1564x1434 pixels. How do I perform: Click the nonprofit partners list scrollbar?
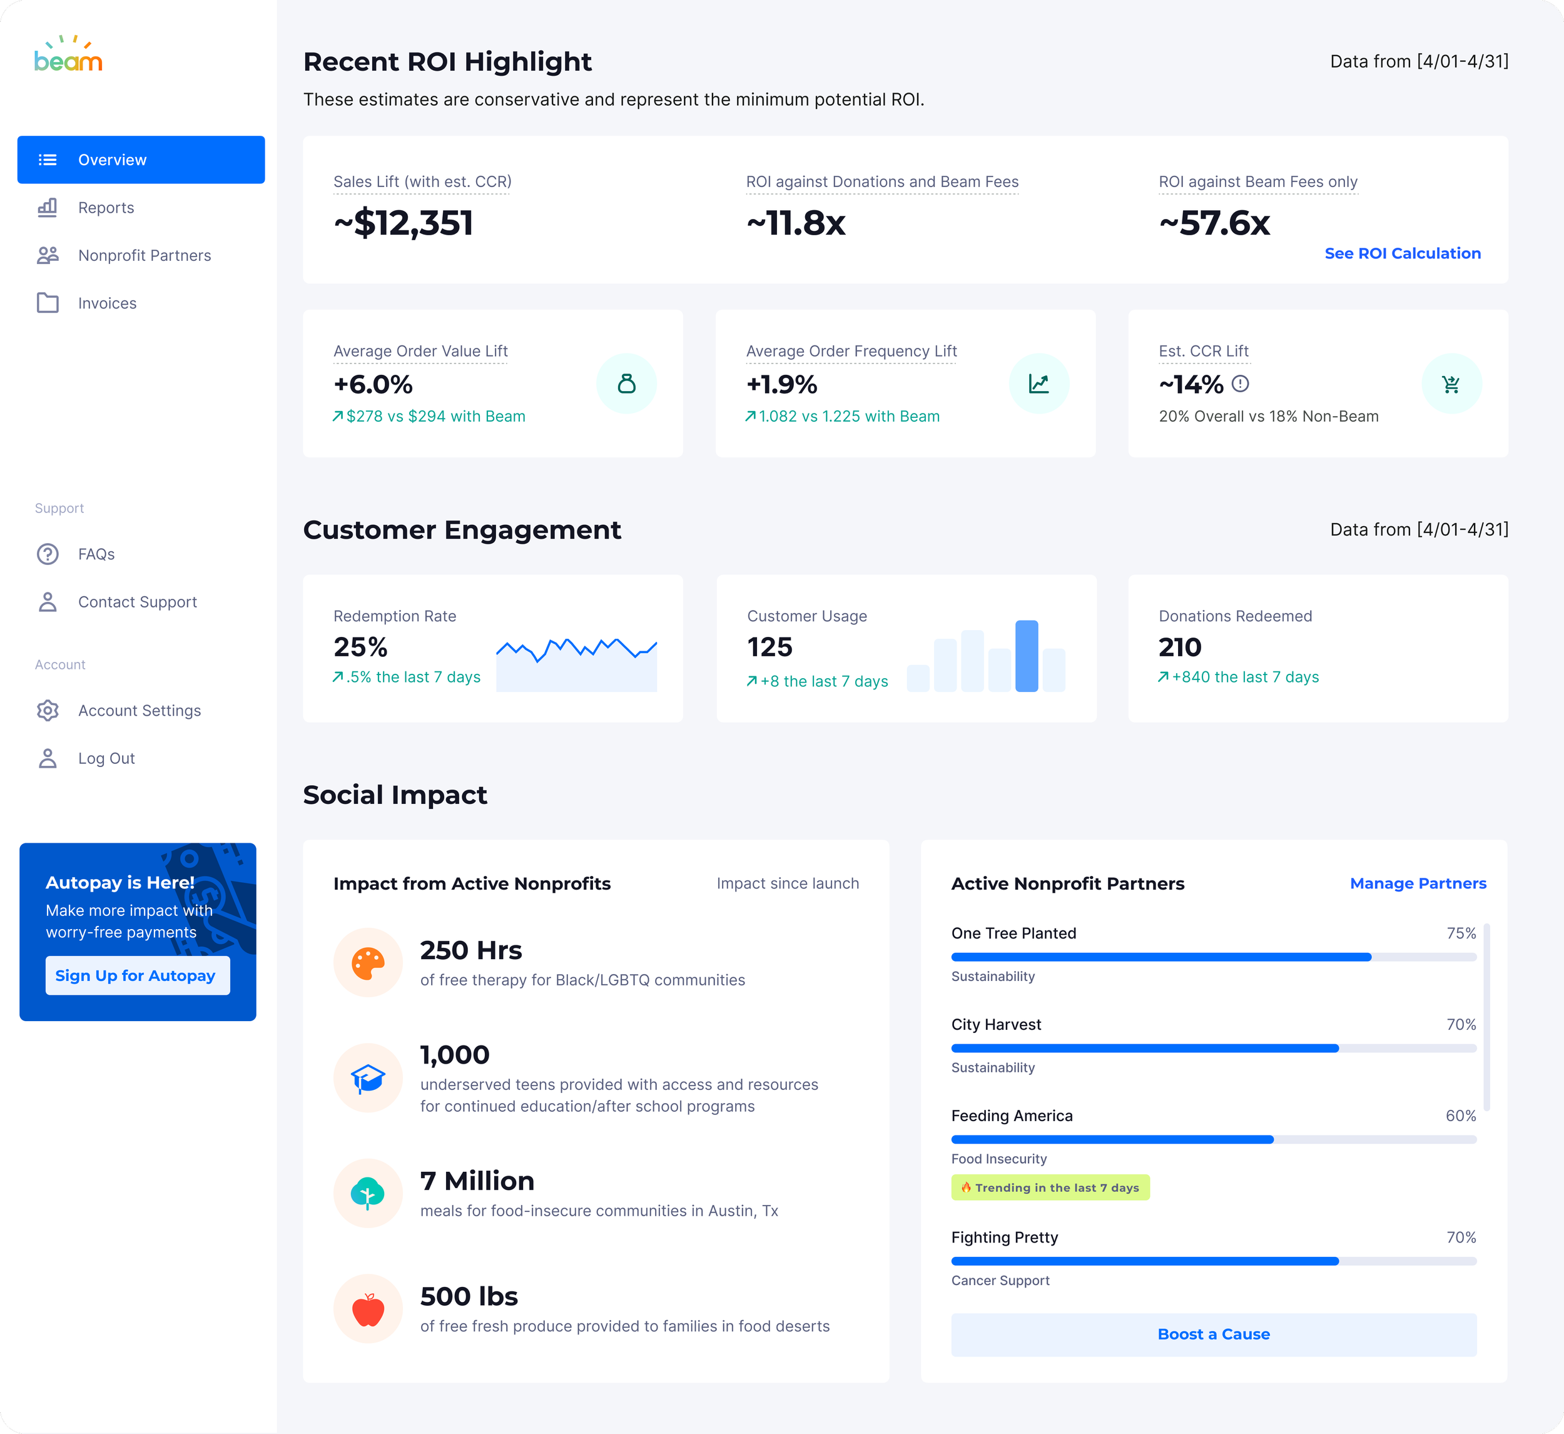[x=1486, y=1017]
